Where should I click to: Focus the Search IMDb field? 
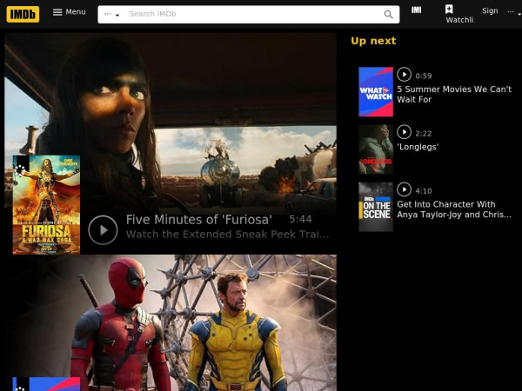[253, 14]
